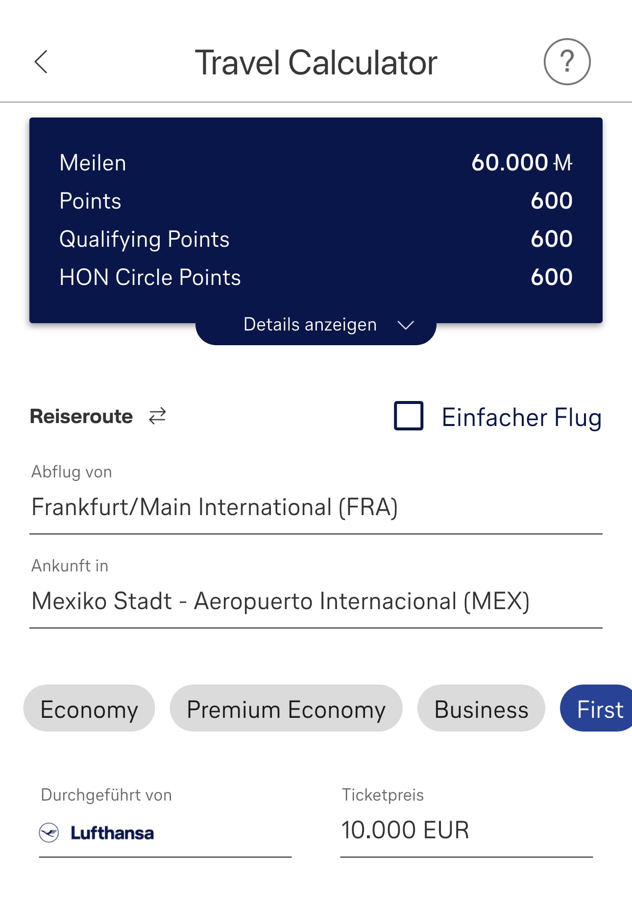Select the Premium Economy class tab
The image size is (632, 899).
pyautogui.click(x=286, y=709)
